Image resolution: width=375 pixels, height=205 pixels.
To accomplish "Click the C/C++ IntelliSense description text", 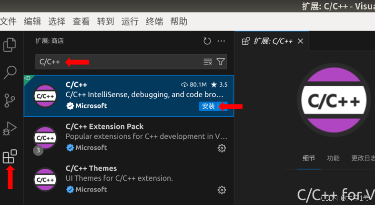I will pos(145,95).
